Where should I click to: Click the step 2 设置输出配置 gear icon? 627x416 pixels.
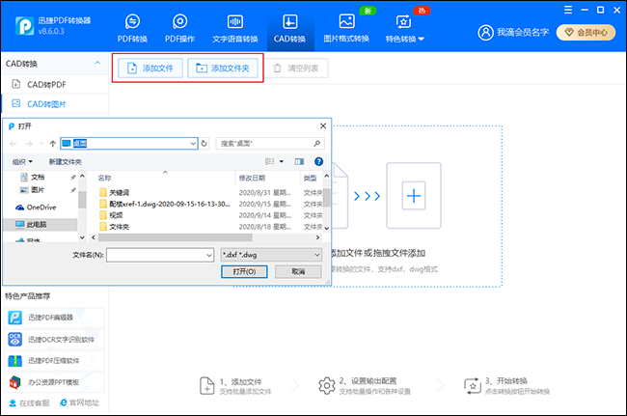(x=327, y=386)
